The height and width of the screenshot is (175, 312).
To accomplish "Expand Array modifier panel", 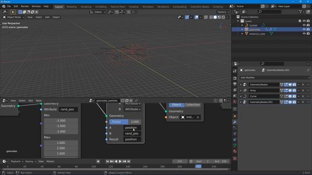I will point(241,90).
